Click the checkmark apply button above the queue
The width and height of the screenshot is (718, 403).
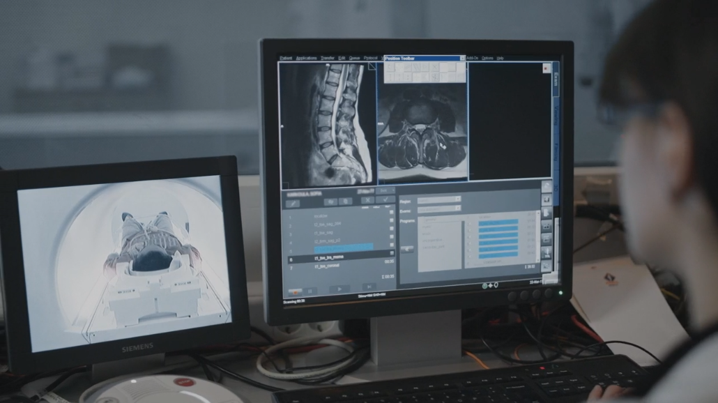[x=385, y=199]
